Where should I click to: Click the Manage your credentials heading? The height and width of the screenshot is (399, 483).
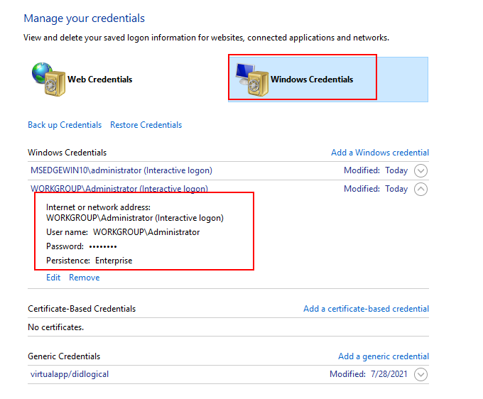[85, 18]
